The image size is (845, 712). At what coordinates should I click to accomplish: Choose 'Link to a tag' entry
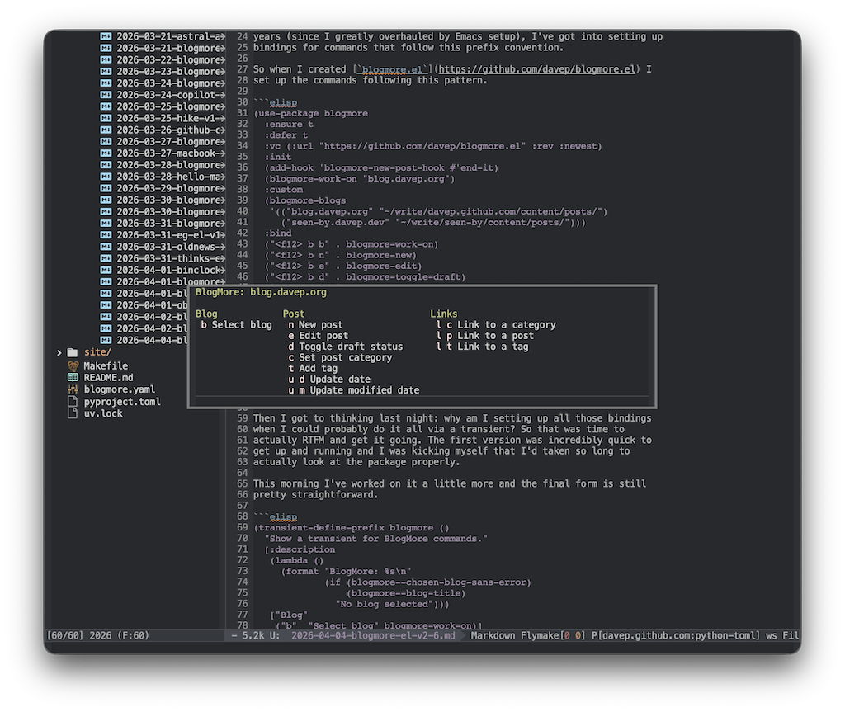coord(492,347)
